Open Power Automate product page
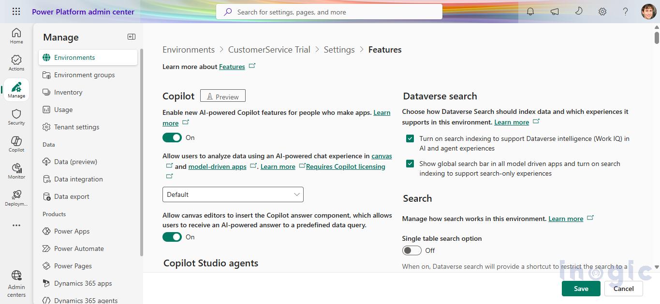Image resolution: width=660 pixels, height=304 pixels. tap(88, 249)
